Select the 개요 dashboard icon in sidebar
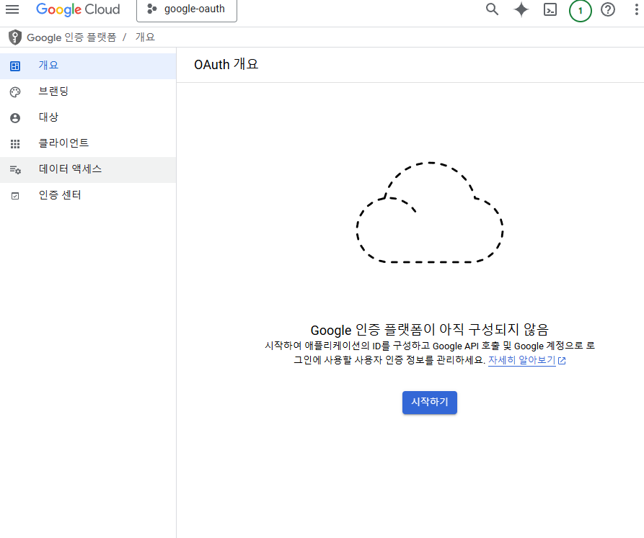The image size is (644, 538). click(x=15, y=66)
